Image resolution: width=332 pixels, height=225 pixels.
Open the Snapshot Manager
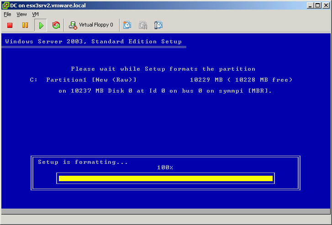(158, 25)
